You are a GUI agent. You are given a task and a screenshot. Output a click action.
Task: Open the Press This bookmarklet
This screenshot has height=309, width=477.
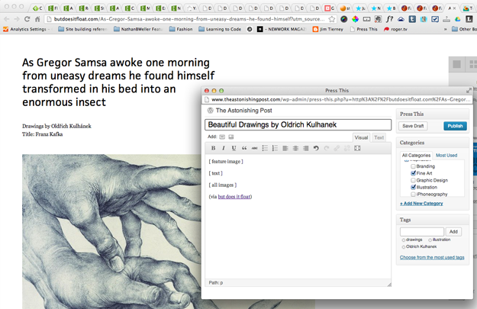pyautogui.click(x=364, y=29)
